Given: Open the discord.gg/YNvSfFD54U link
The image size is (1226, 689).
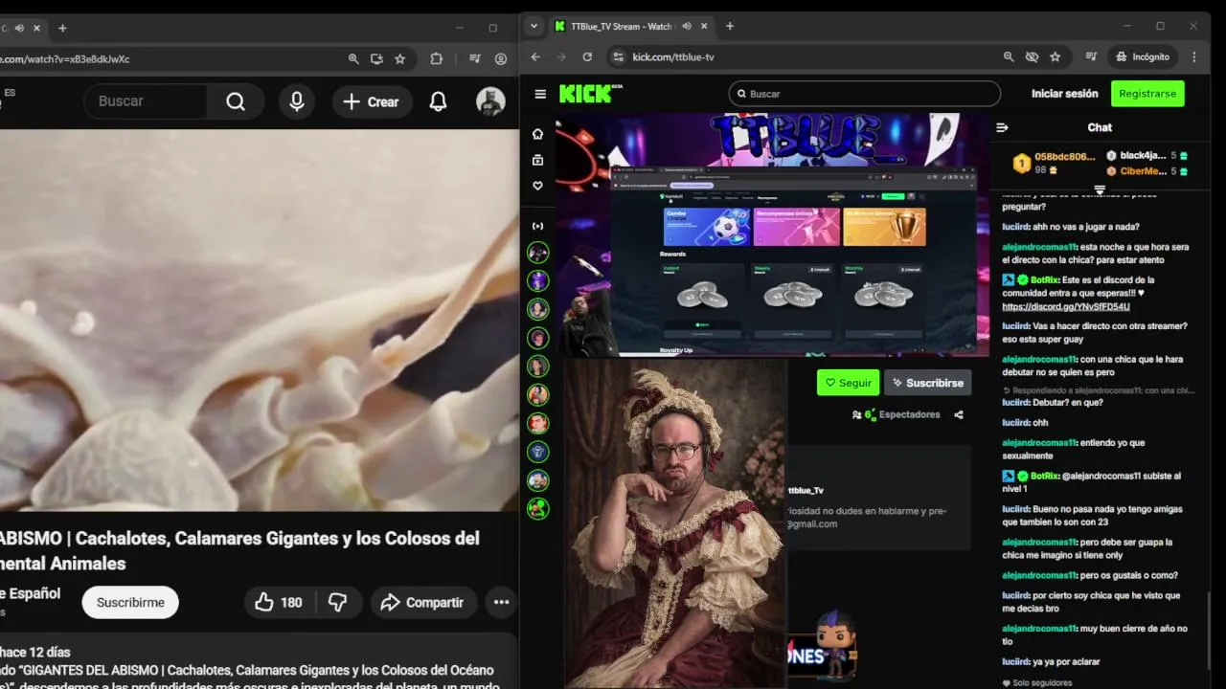Looking at the screenshot, I should [1066, 307].
